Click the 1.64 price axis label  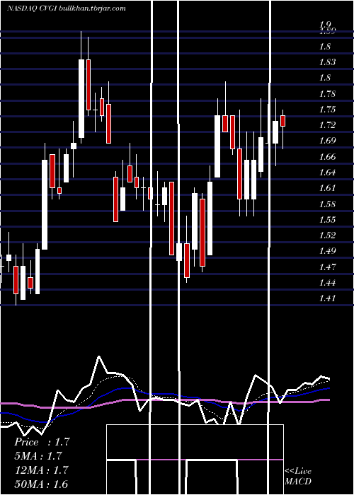point(327,173)
